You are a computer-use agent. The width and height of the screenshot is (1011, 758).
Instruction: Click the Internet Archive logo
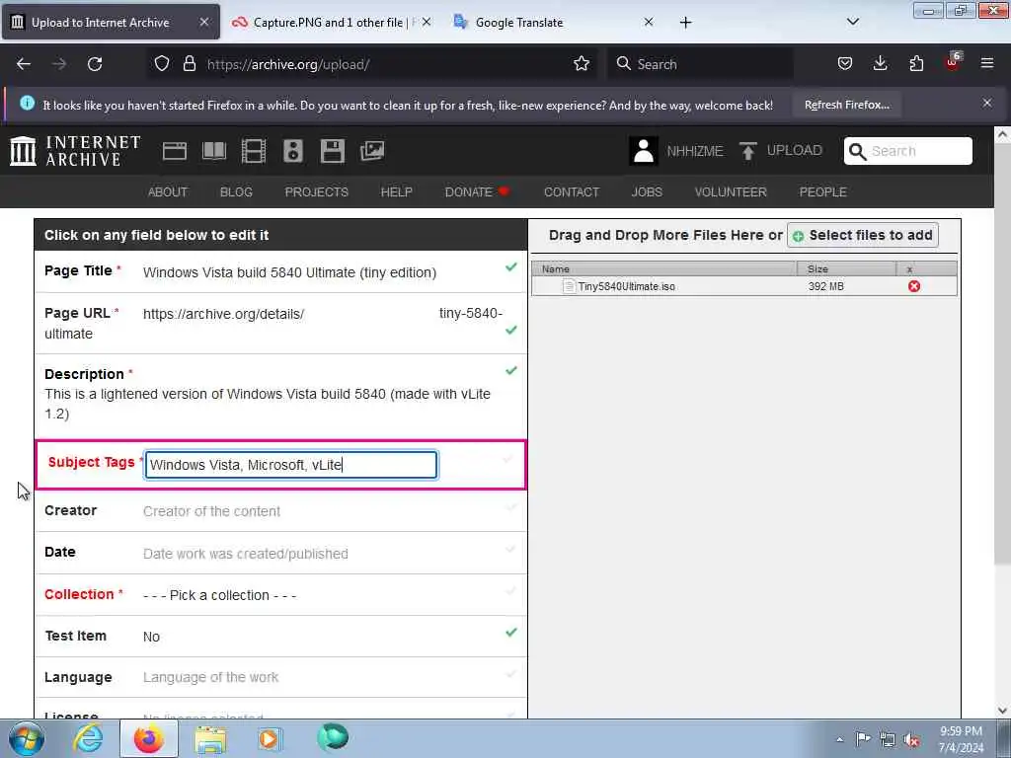click(x=75, y=151)
